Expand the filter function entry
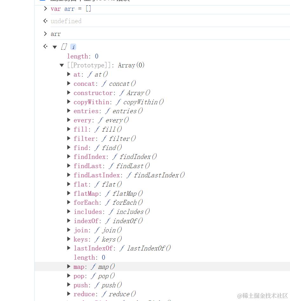 pos(69,138)
